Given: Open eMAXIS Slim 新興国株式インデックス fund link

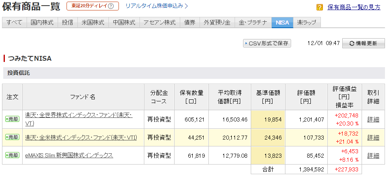Looking at the screenshot, I should [69, 155].
